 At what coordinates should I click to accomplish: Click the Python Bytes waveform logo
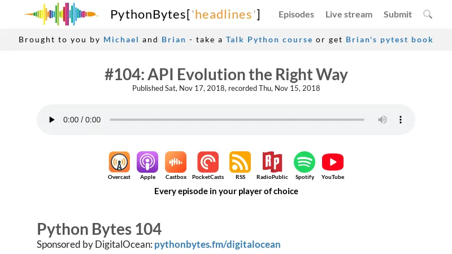tap(61, 14)
